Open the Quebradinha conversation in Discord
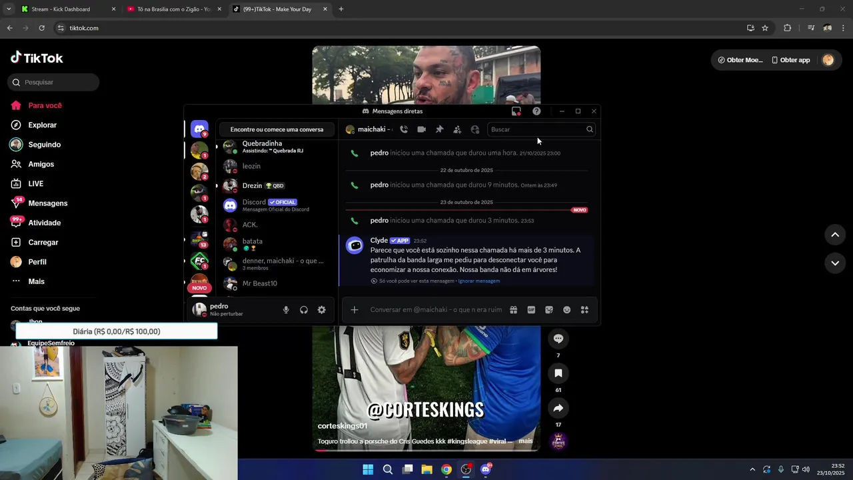 click(277, 147)
